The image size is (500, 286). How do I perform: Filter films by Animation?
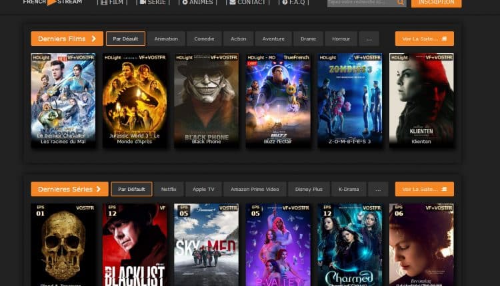pyautogui.click(x=166, y=39)
